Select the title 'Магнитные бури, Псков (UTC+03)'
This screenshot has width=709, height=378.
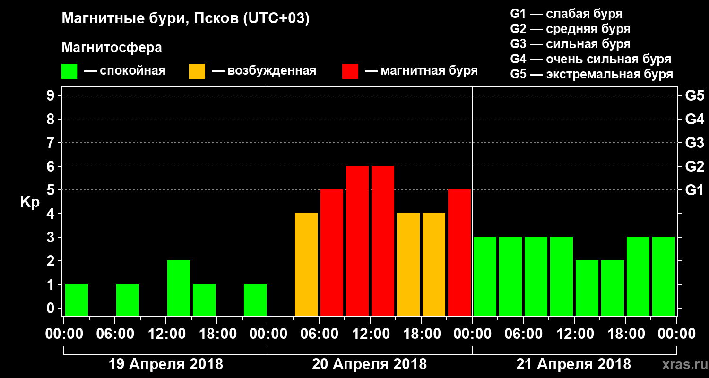click(x=186, y=19)
